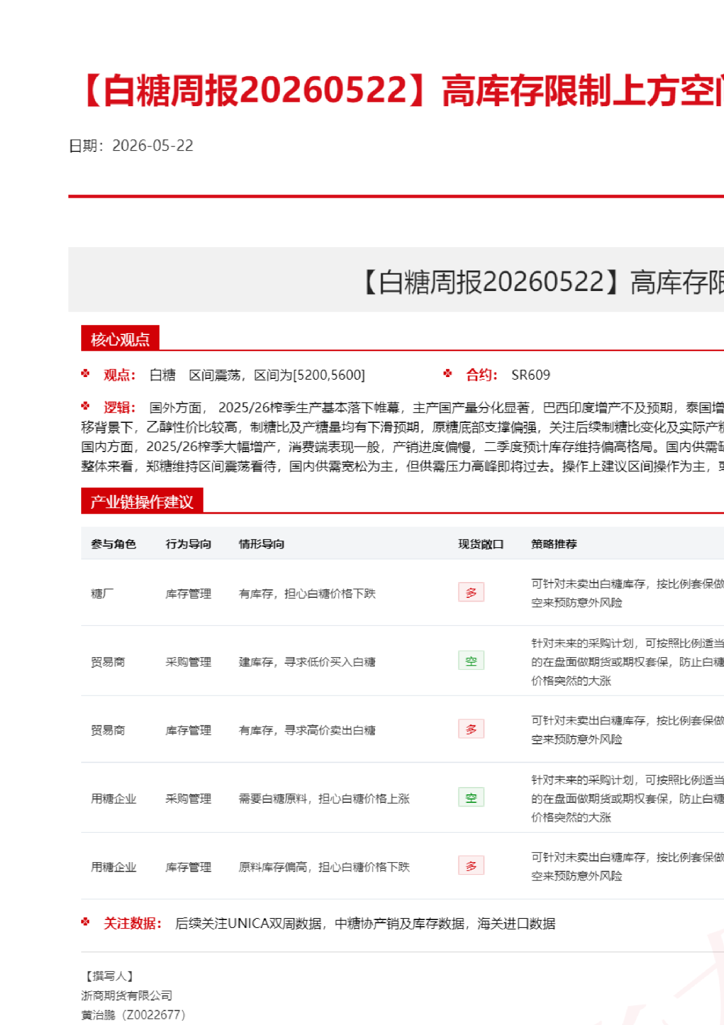This screenshot has height=1025, width=724.
Task: Click 库存管理 cell in the second 贸易商 row
Action: (x=188, y=730)
